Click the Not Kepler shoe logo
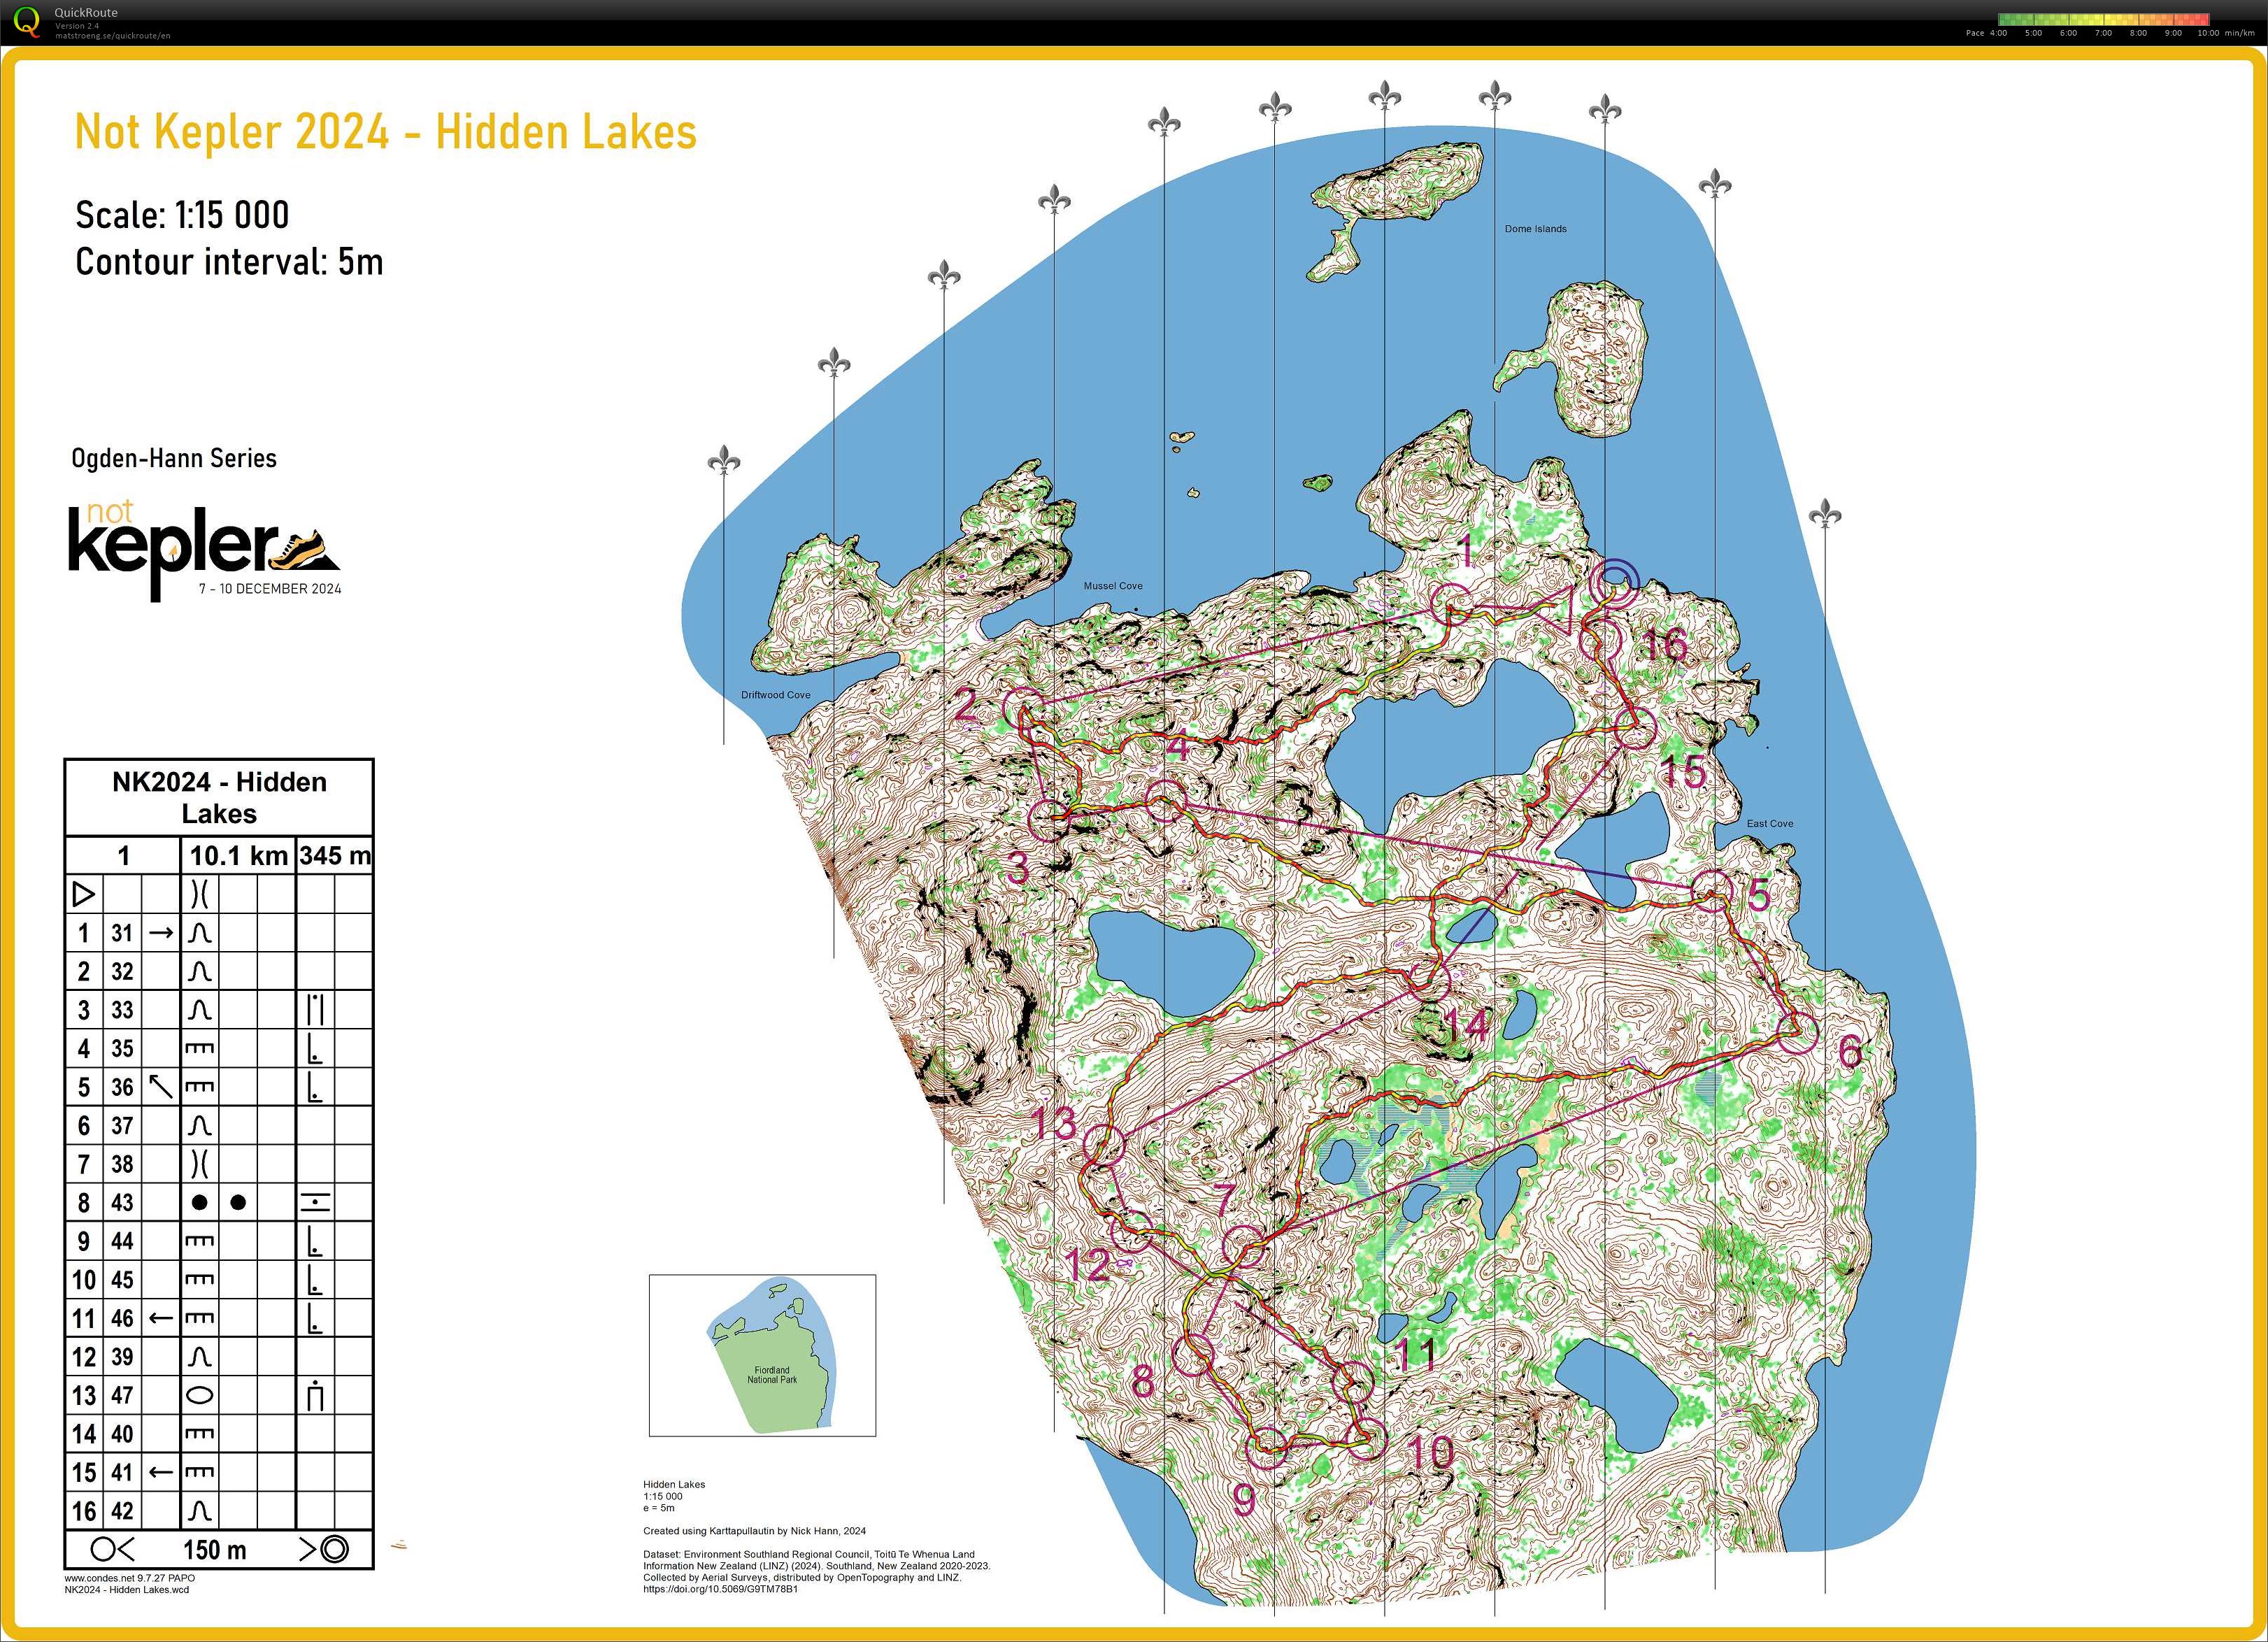Image resolution: width=2268 pixels, height=1642 pixels. tap(205, 552)
